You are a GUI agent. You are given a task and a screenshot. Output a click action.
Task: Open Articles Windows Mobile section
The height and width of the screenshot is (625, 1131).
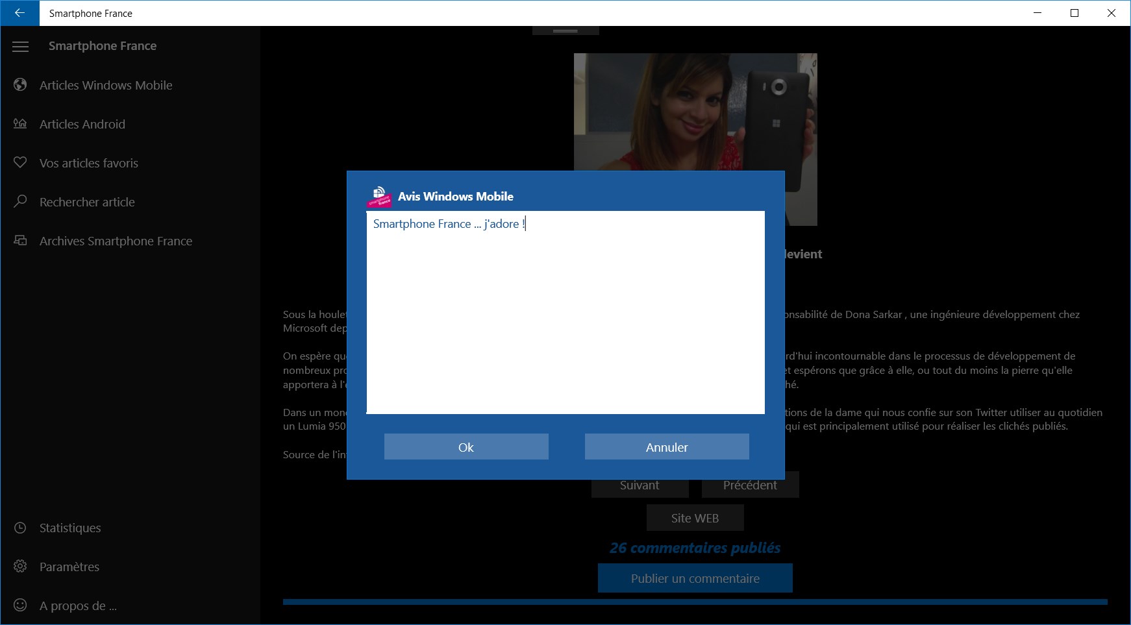106,85
